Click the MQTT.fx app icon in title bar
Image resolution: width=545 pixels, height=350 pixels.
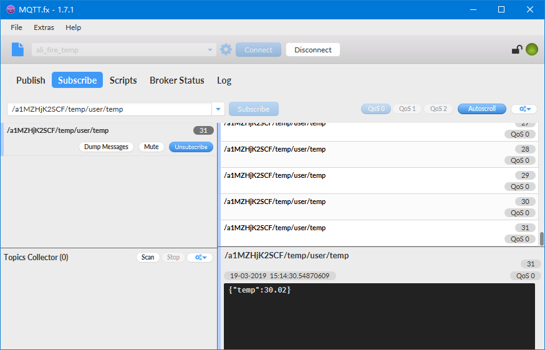11,9
